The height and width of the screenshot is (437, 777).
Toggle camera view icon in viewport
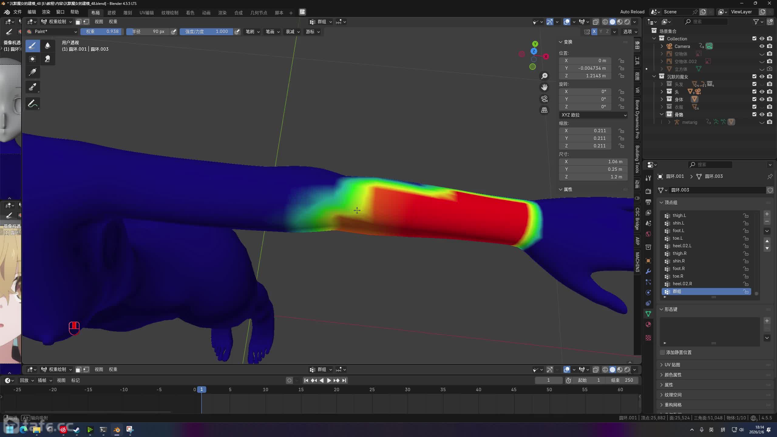(545, 99)
